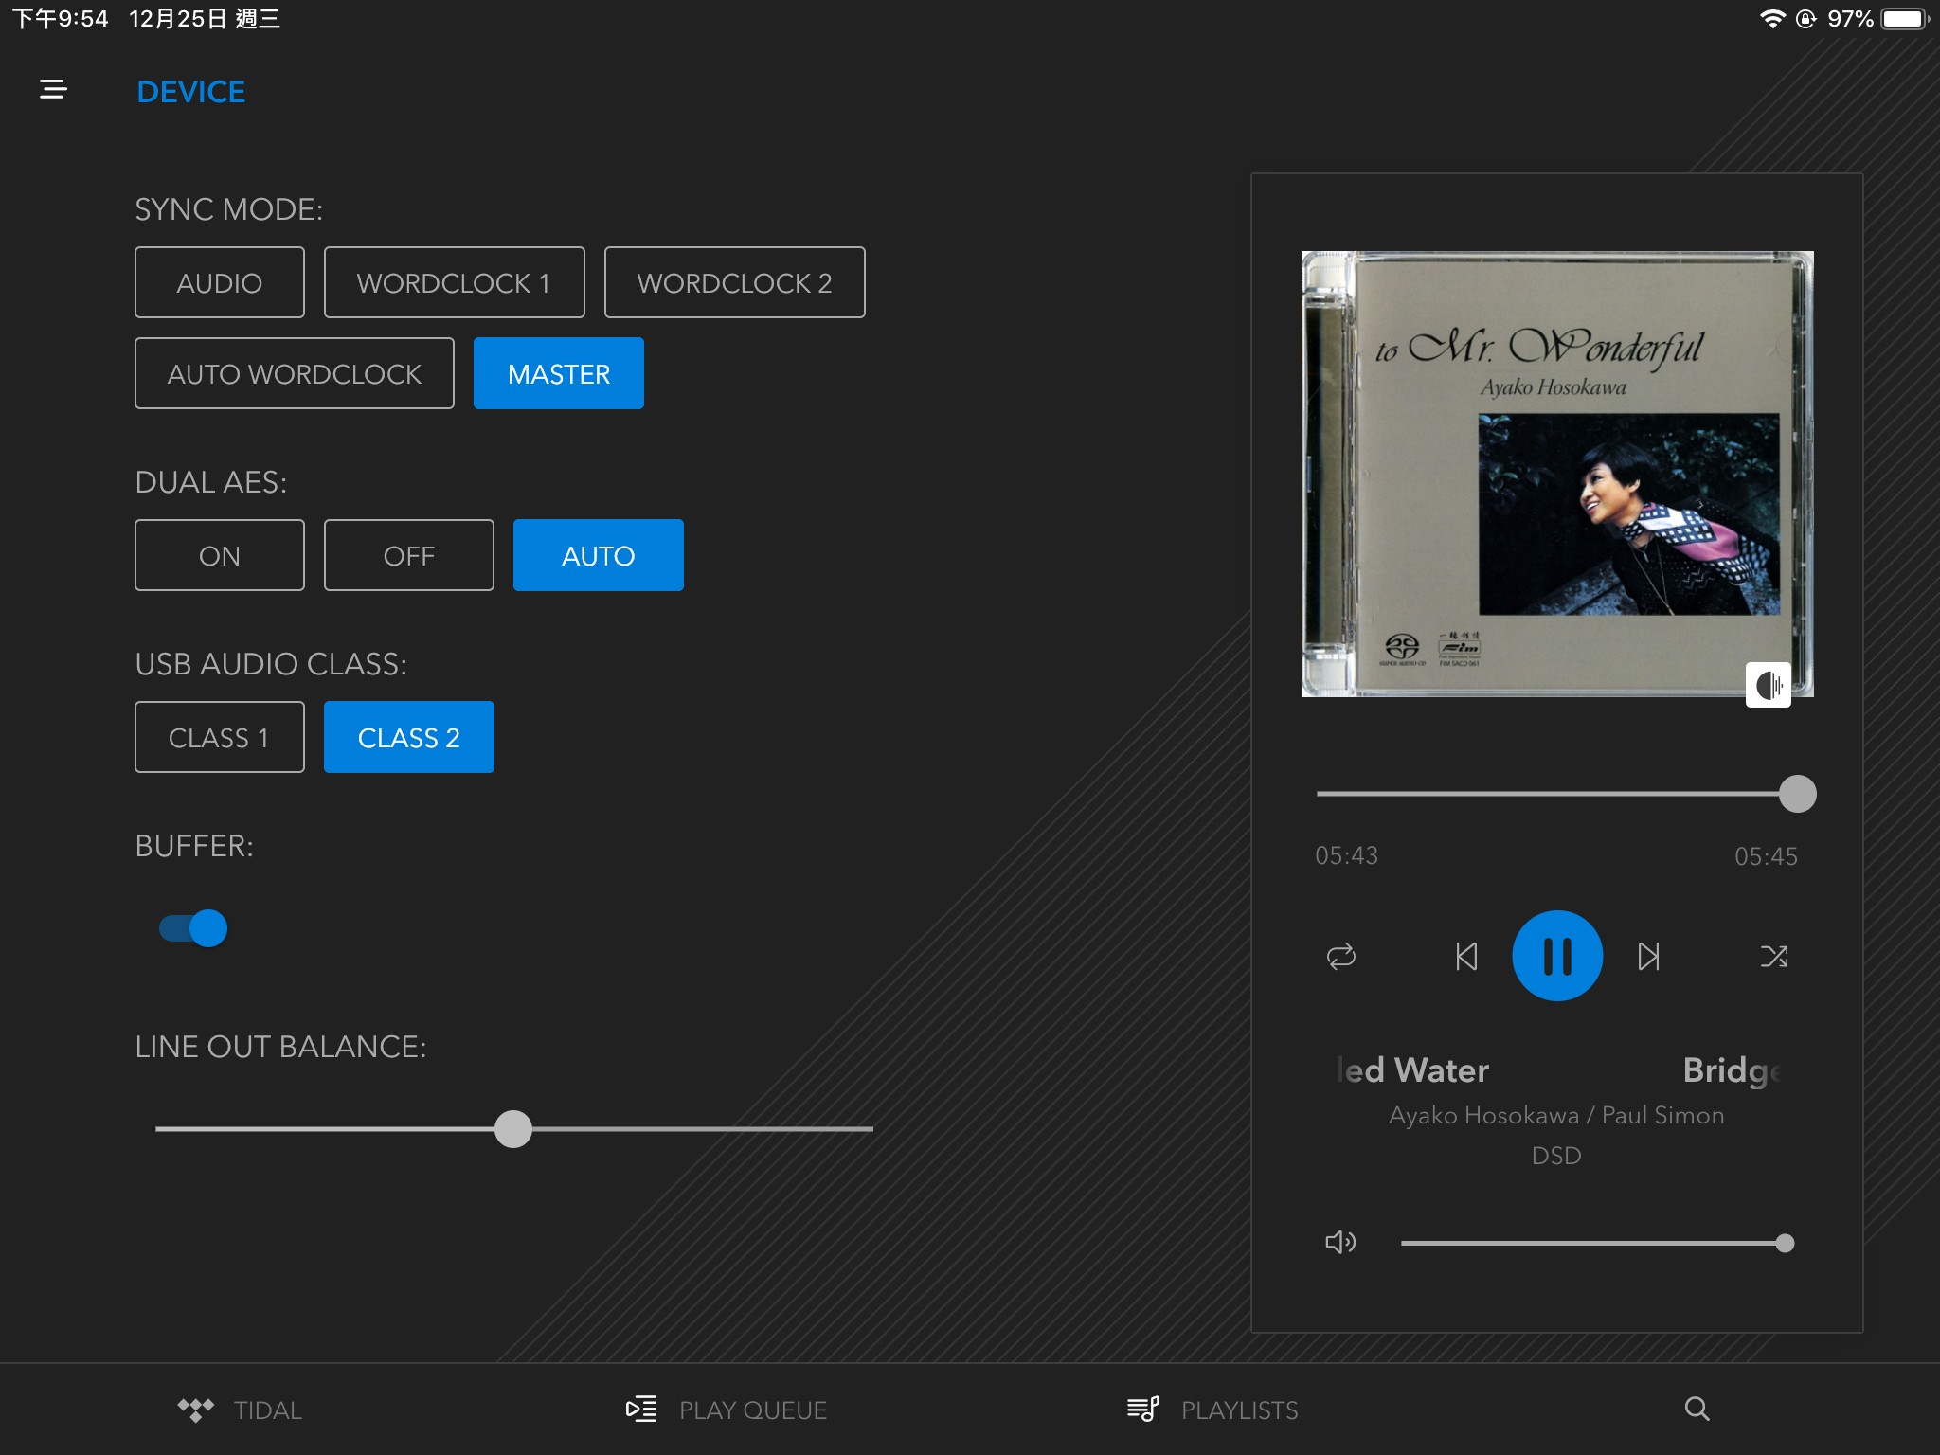This screenshot has height=1455, width=1940.
Task: Click the volume slider knob
Action: pyautogui.click(x=1785, y=1243)
